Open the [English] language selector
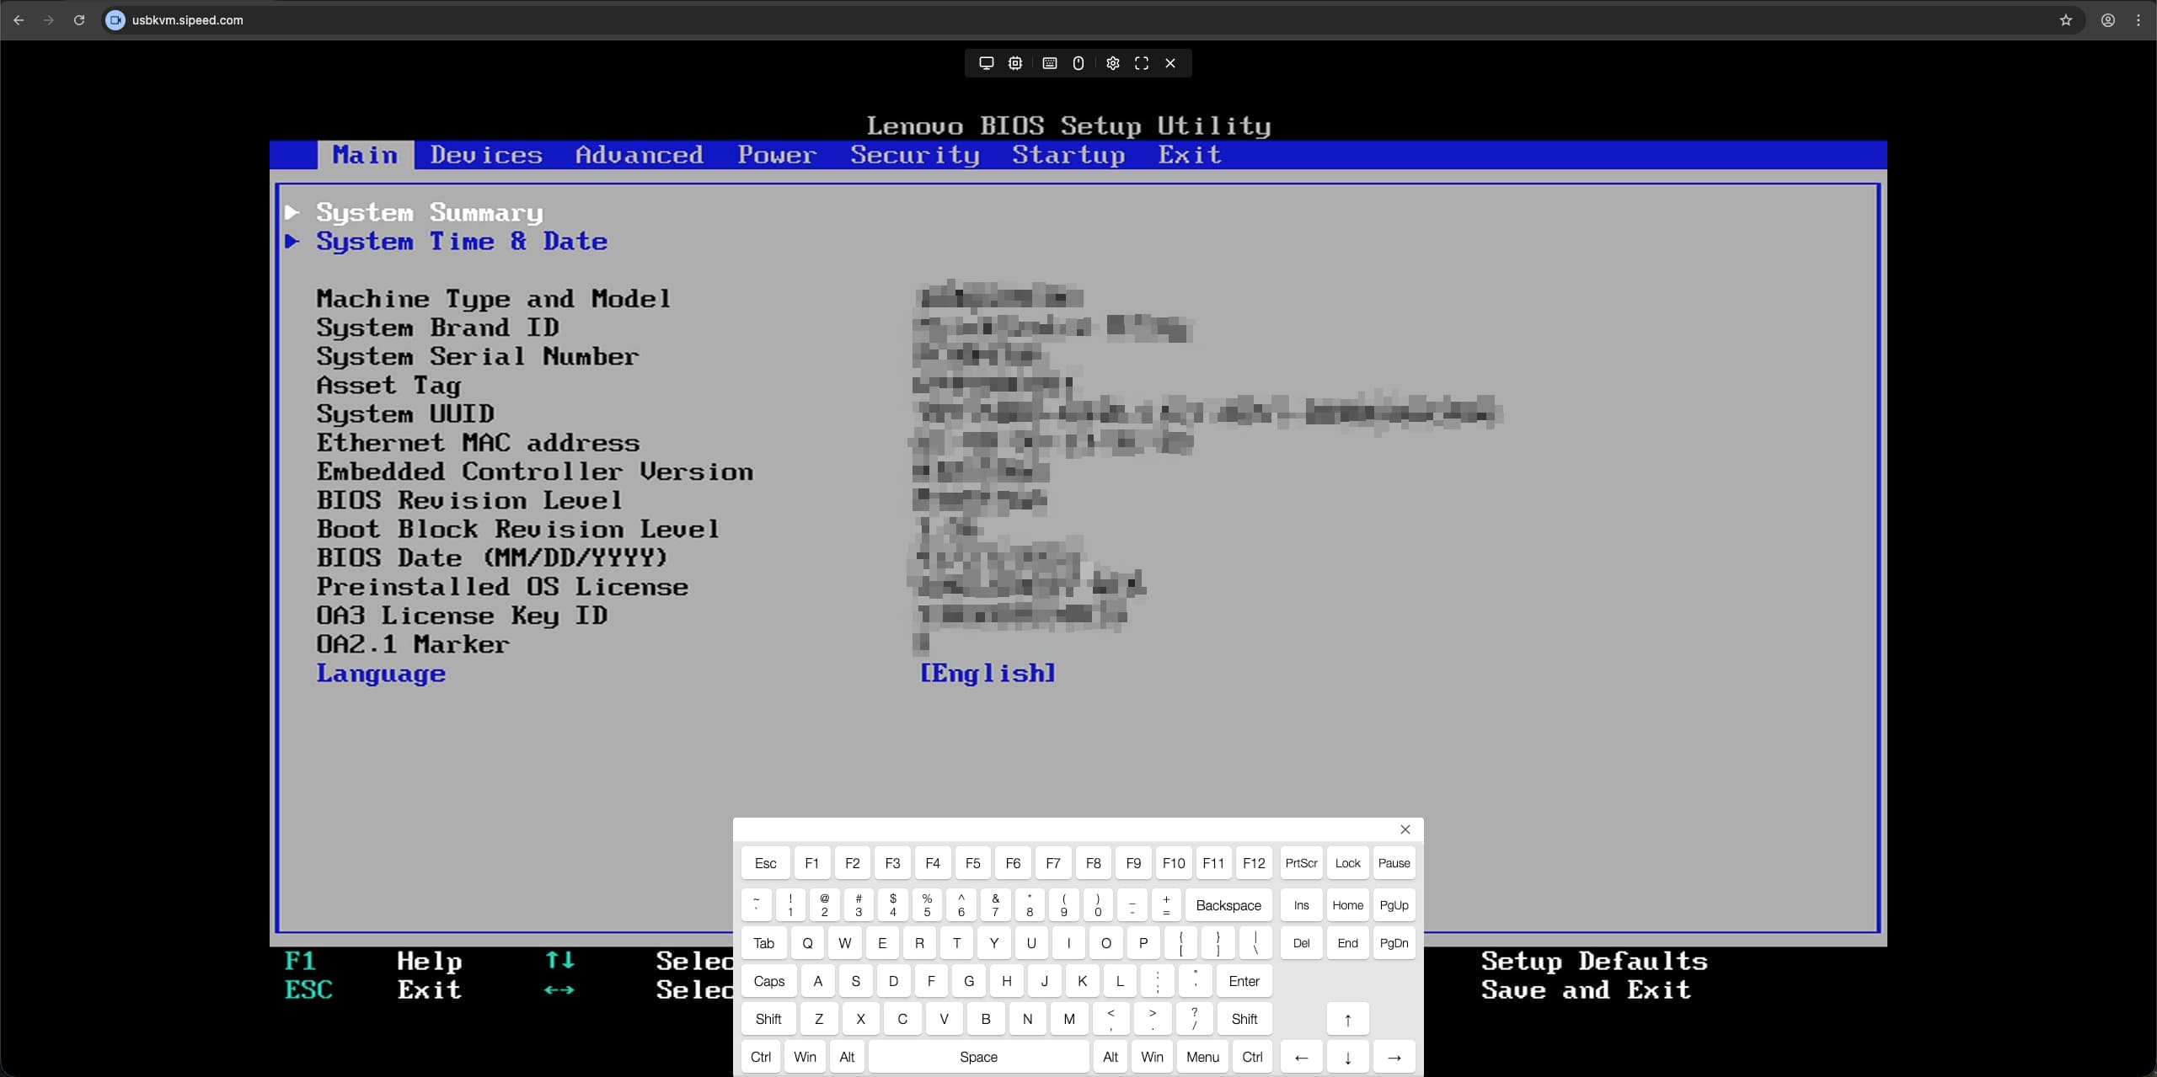 [987, 673]
